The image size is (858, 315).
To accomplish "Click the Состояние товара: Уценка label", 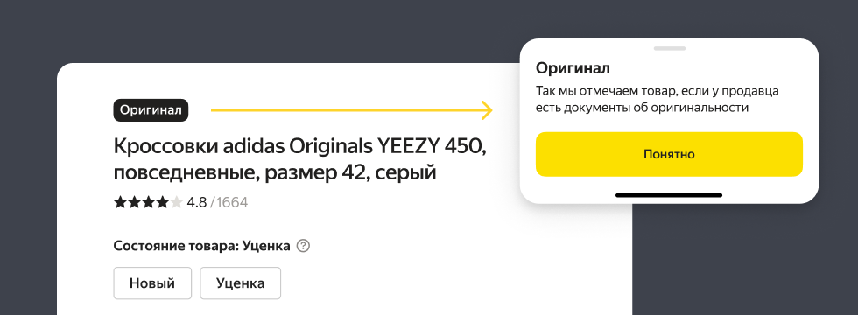I will coord(202,246).
